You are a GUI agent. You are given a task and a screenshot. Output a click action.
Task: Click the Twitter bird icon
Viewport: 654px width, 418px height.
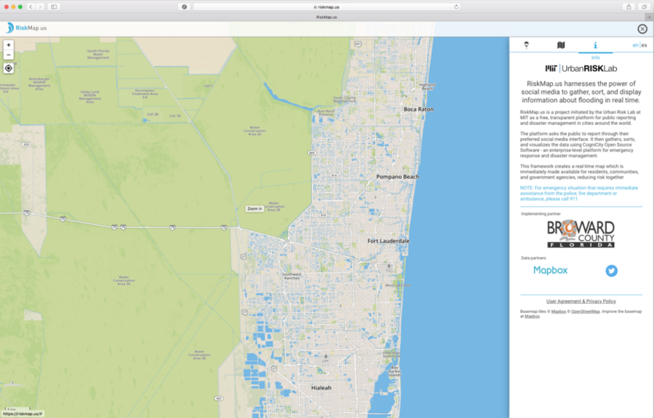tap(611, 271)
